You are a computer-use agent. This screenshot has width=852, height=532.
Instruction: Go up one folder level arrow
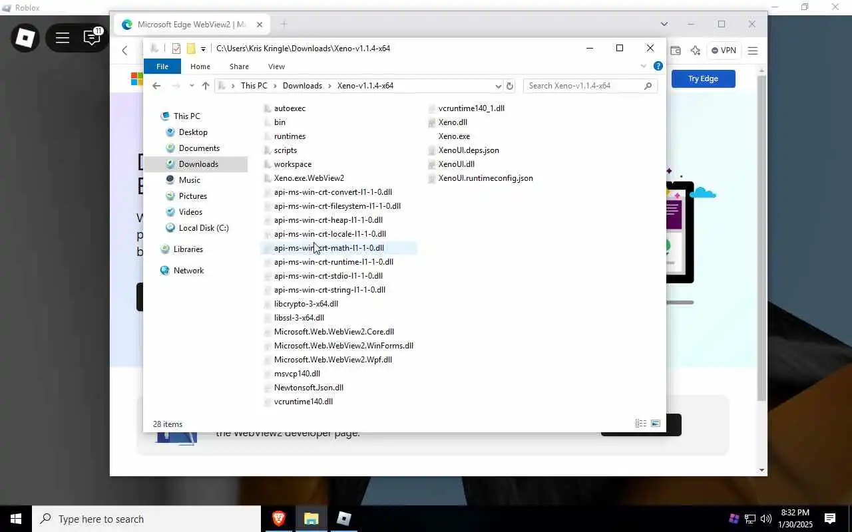coord(206,86)
